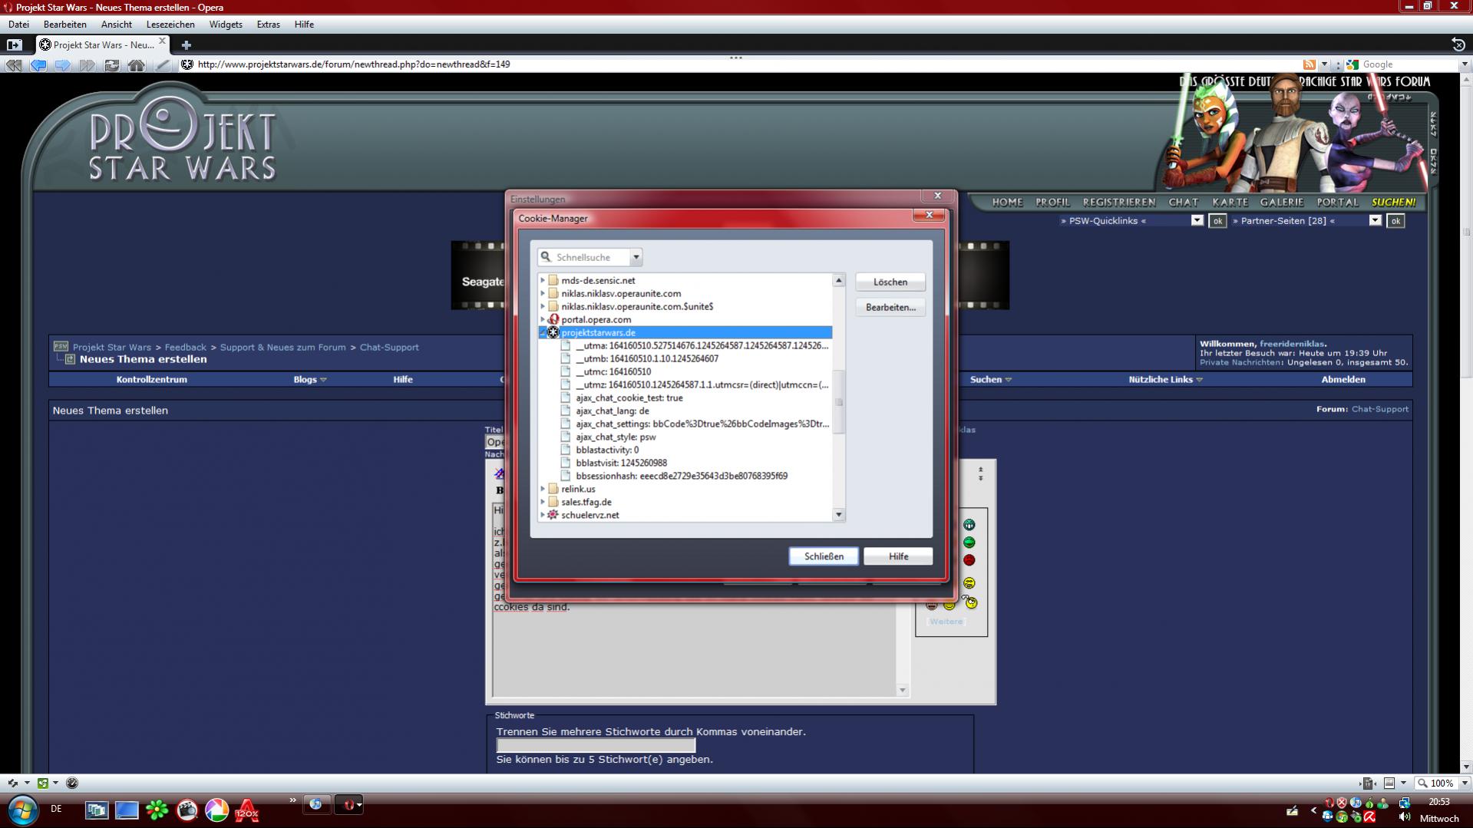Expand the relink.us cookie folder
Image resolution: width=1473 pixels, height=828 pixels.
point(543,490)
